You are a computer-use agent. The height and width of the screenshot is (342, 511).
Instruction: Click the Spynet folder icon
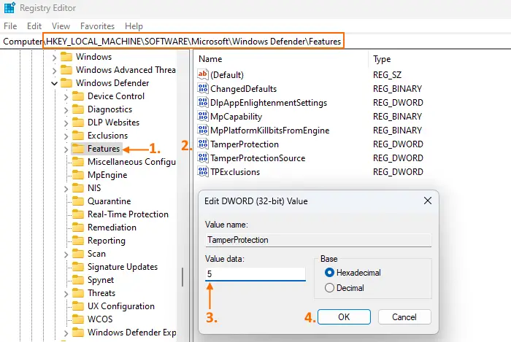point(78,280)
